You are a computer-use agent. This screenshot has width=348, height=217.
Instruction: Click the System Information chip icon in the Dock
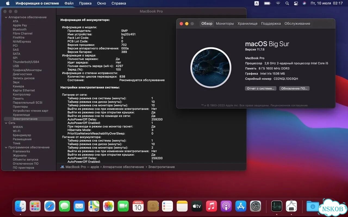point(291,206)
